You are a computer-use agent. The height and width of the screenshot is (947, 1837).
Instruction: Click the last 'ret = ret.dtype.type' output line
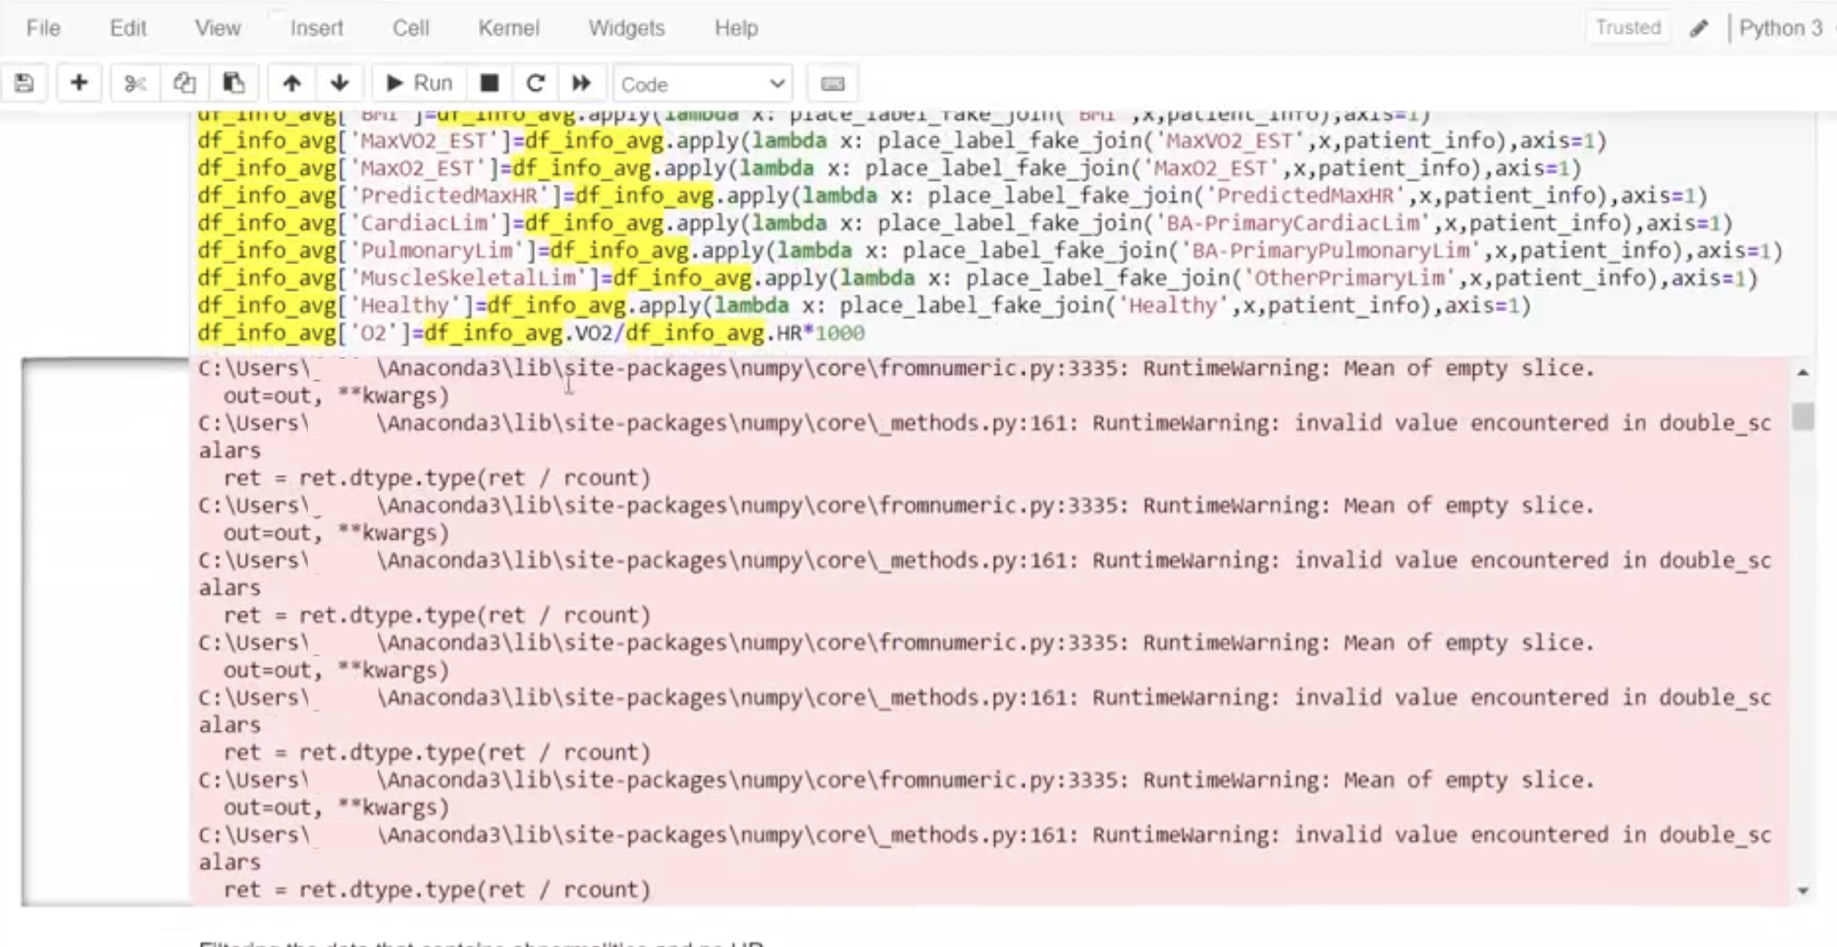437,890
